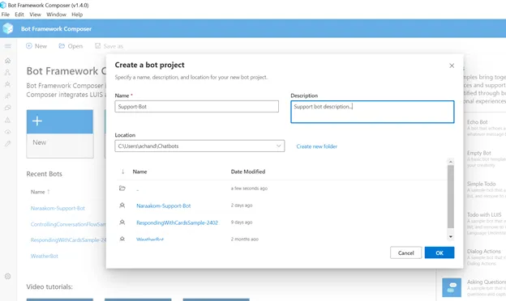Click '9 days ago' date cell
The image size is (506, 301).
[242, 223]
